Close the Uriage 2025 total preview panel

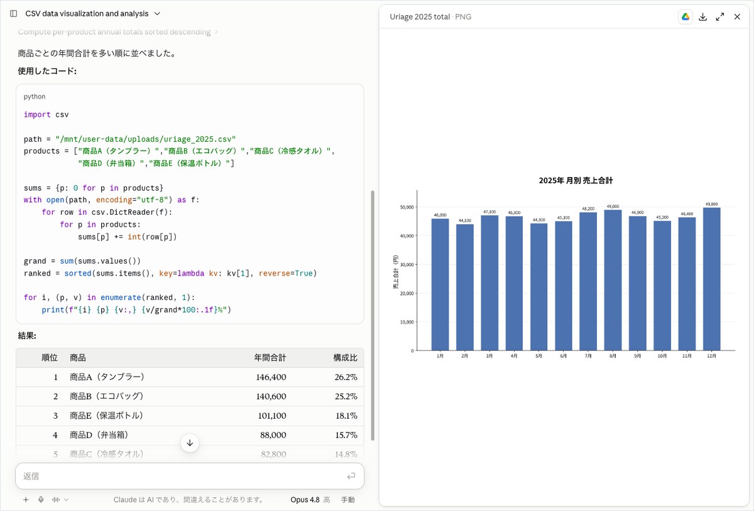point(737,17)
